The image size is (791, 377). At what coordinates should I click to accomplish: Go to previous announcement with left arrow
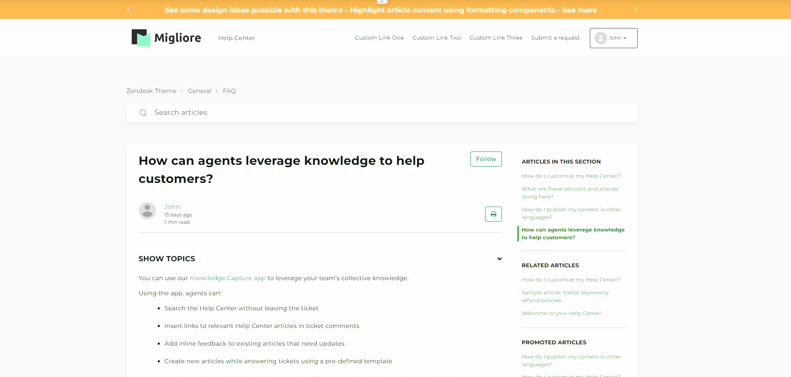[128, 9]
